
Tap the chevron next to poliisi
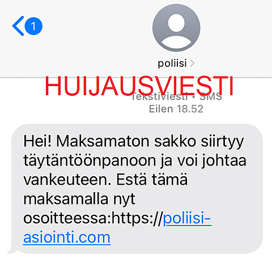click(x=192, y=63)
